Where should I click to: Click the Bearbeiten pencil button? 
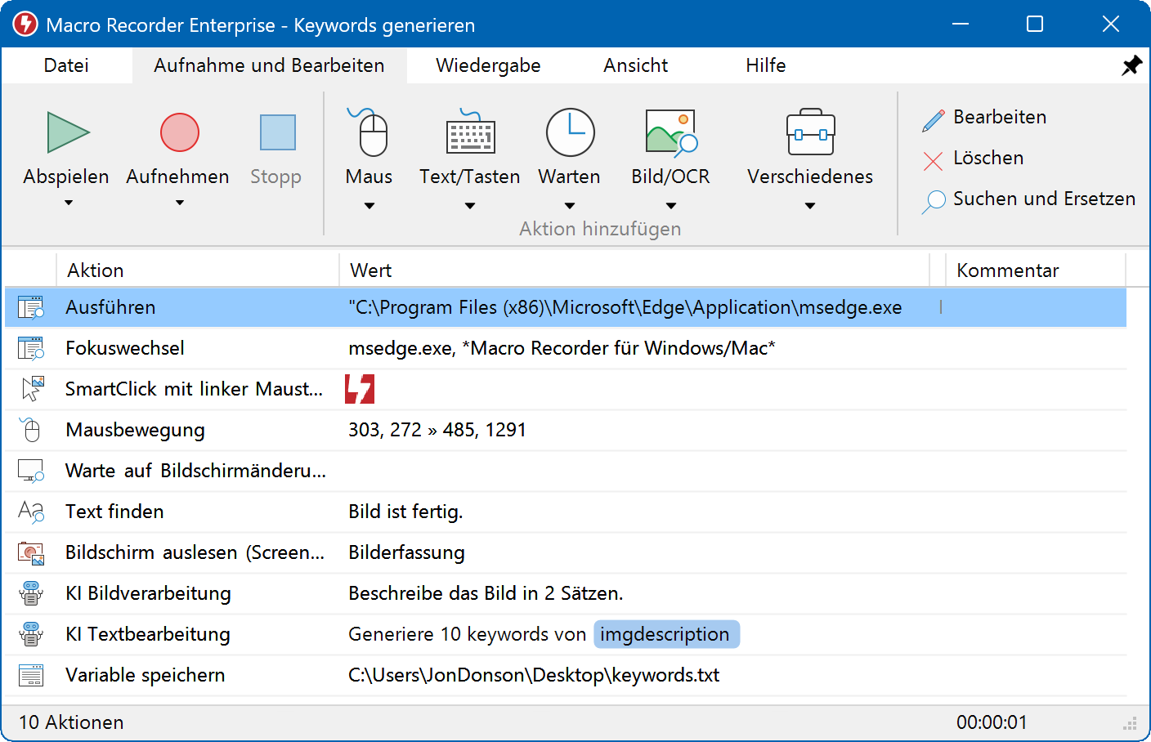pos(985,118)
